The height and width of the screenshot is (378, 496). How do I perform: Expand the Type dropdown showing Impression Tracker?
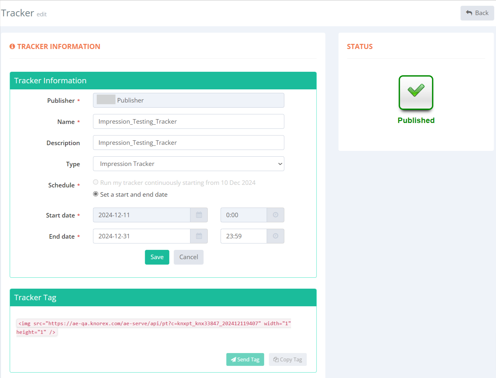point(188,164)
